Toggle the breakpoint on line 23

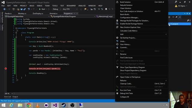[6, 69]
